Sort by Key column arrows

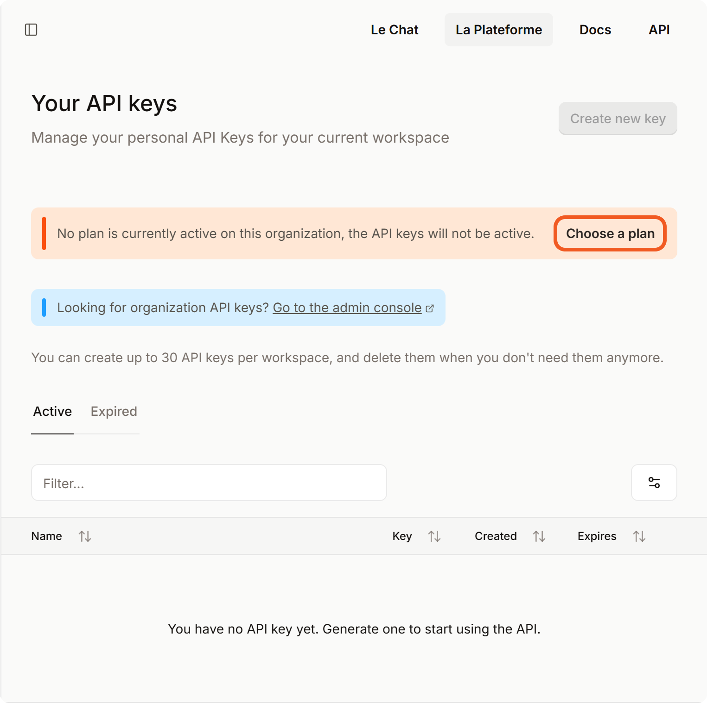click(434, 536)
